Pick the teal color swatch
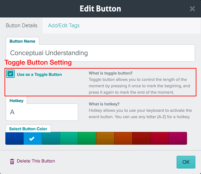Viewport: 201px width, 174px height. click(51, 138)
